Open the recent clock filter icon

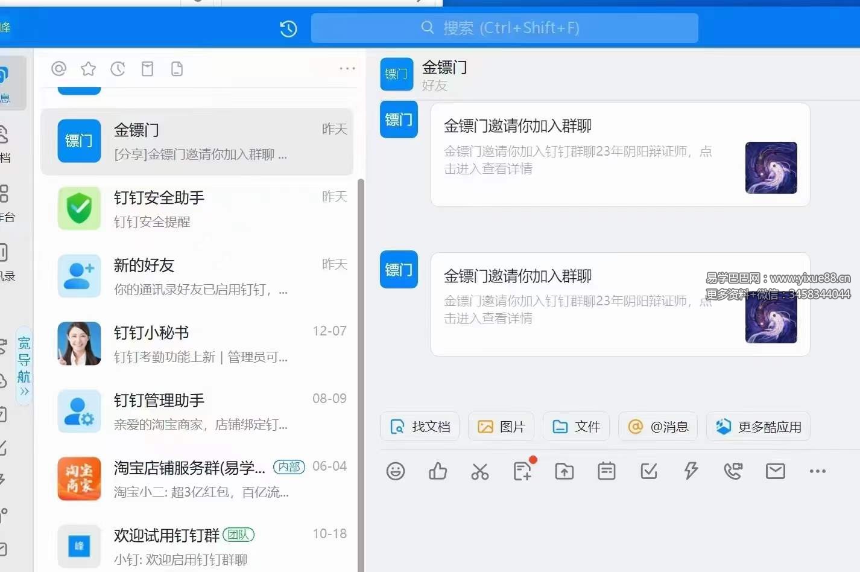[118, 69]
